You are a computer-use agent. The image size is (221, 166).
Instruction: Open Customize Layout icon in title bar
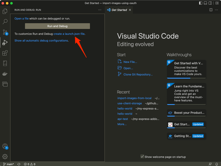click(217, 3)
